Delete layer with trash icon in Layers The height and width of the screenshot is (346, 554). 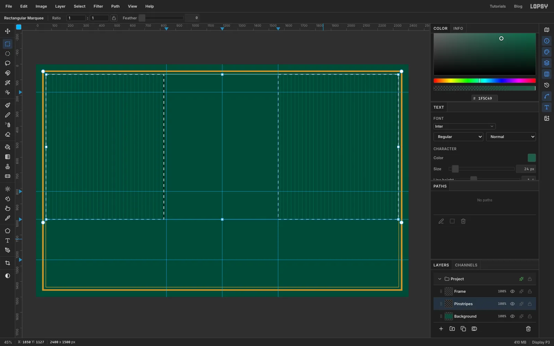[x=528, y=329]
